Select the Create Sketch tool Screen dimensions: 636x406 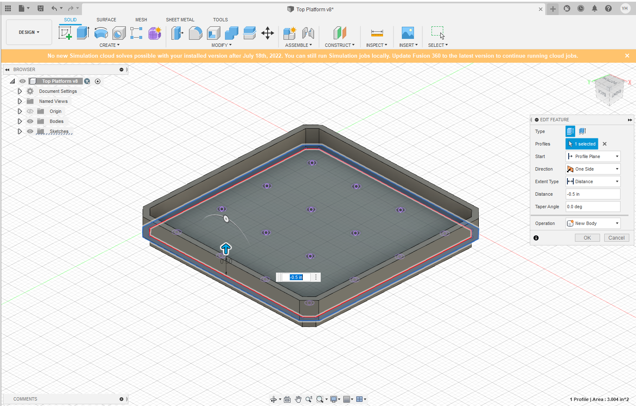coord(65,33)
